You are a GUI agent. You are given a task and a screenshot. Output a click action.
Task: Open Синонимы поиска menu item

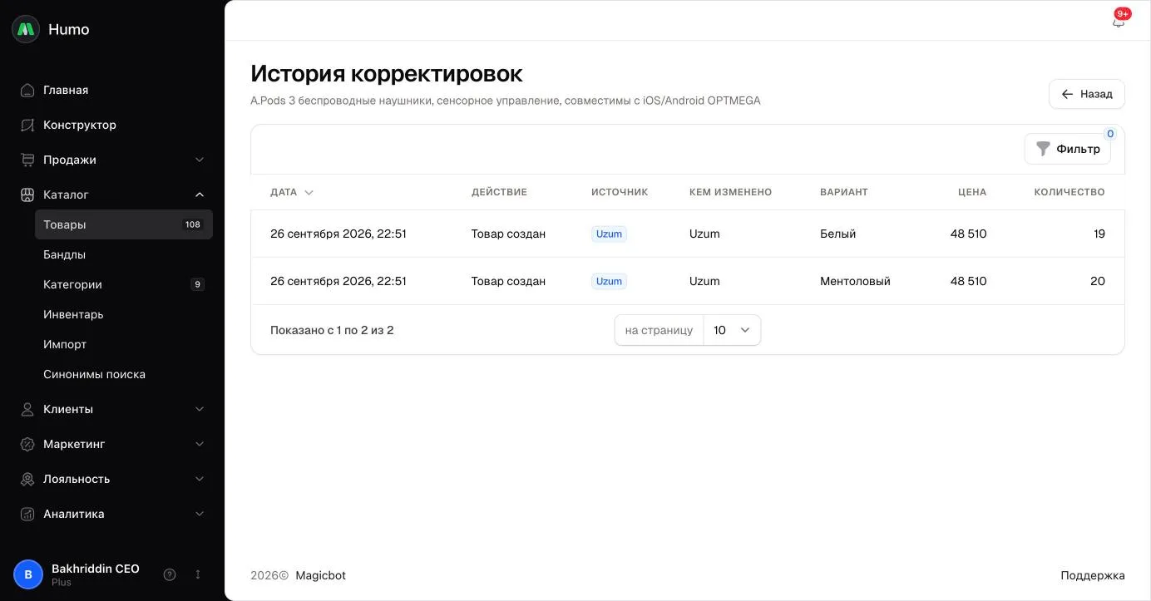pos(124,374)
